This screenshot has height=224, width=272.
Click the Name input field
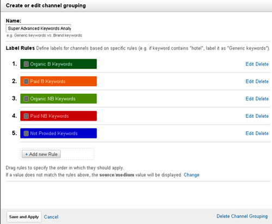[x=39, y=28]
